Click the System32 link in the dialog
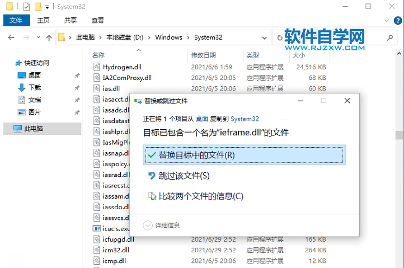The image size is (404, 268). (x=245, y=119)
